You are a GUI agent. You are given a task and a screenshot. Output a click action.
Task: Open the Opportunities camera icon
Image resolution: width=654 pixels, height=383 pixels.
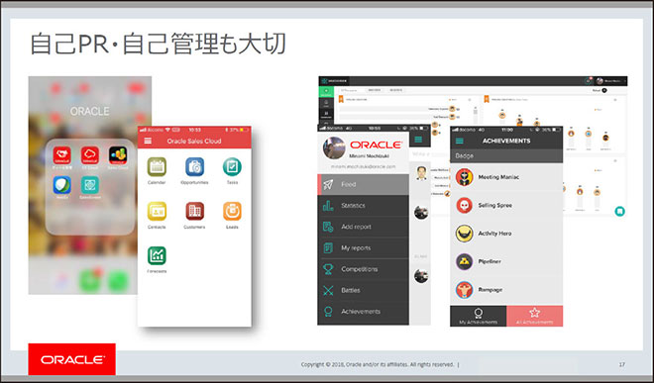194,167
